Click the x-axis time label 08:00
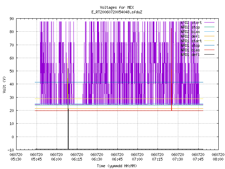225x169 pixels. (x=218, y=159)
